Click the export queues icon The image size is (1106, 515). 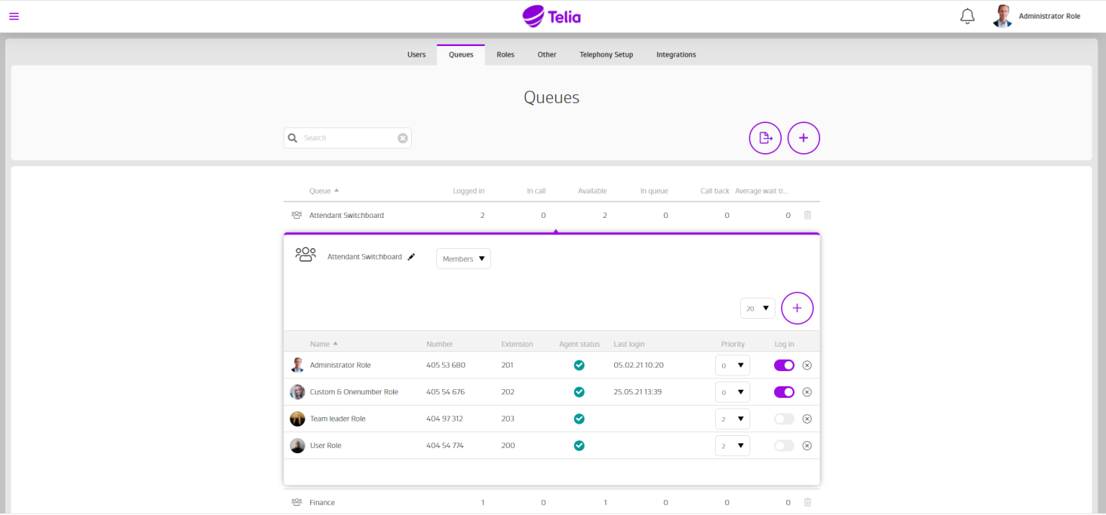tap(765, 137)
